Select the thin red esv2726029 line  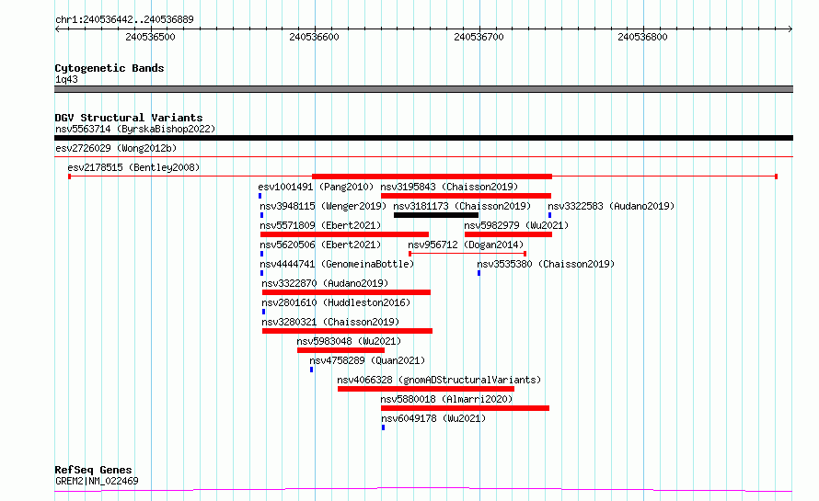pyautogui.click(x=423, y=156)
